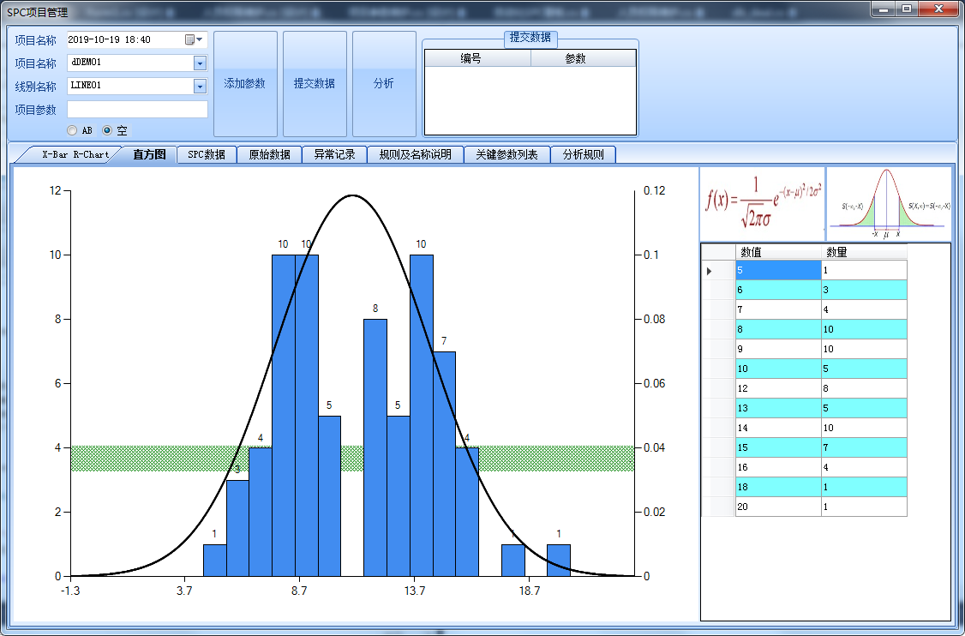Open the SPC数据 tab
The width and height of the screenshot is (965, 636).
[x=206, y=155]
